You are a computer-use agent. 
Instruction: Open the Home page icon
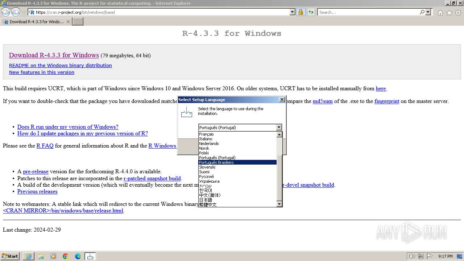tap(440, 13)
